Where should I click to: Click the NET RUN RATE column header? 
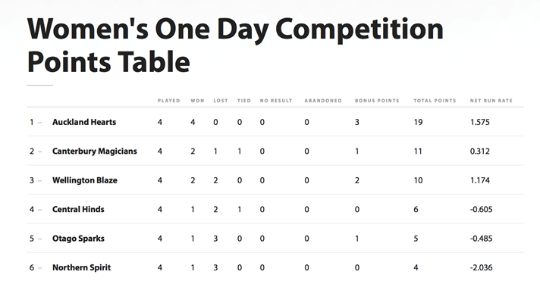[x=491, y=101]
